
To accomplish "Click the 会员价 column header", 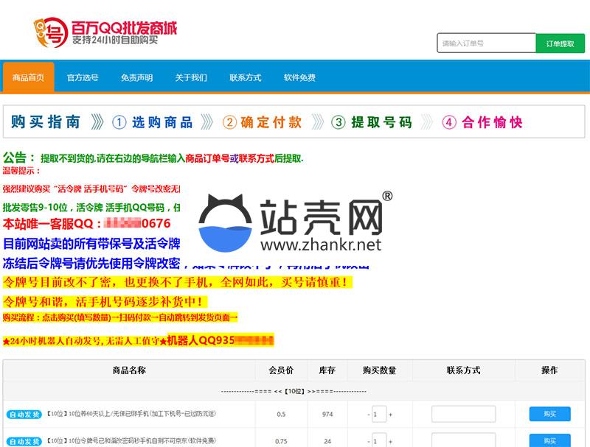I will coord(281,370).
